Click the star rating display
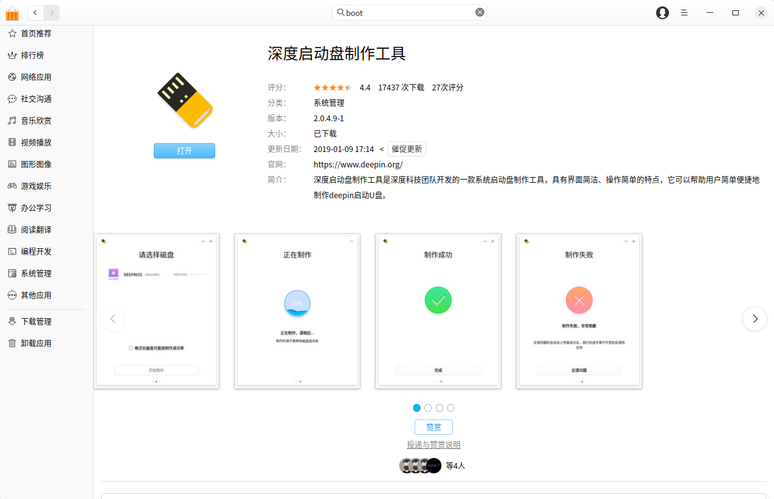Screen dimensions: 774x499 [x=333, y=87]
